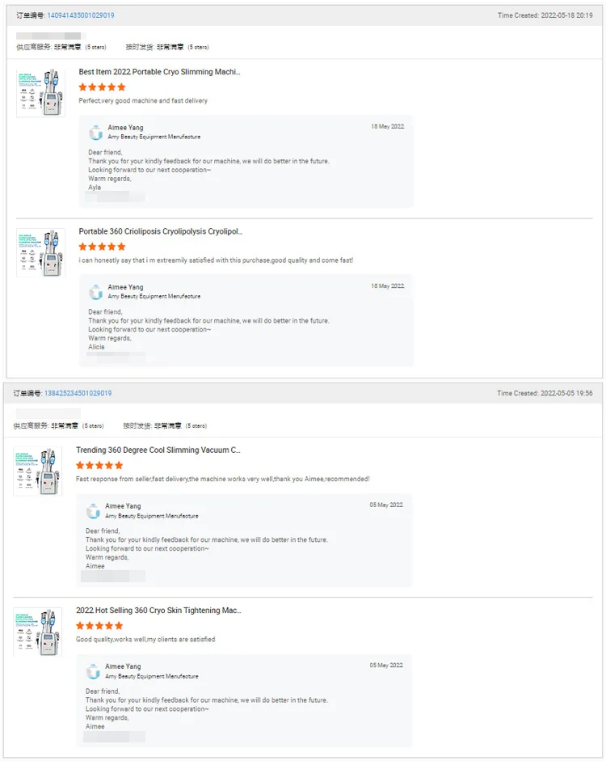Click Aimee Yang avatar in Alicia's reply
Screen dimensions: 606x761
coord(96,292)
